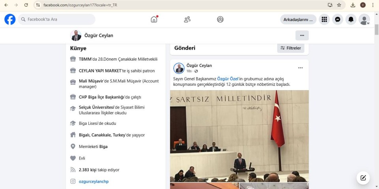Click the briefcase icon beside TBMM entry

[x=73, y=59]
